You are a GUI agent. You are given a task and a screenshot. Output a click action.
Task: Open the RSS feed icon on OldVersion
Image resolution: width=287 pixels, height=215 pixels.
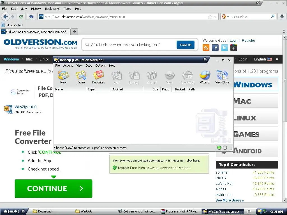click(x=206, y=48)
